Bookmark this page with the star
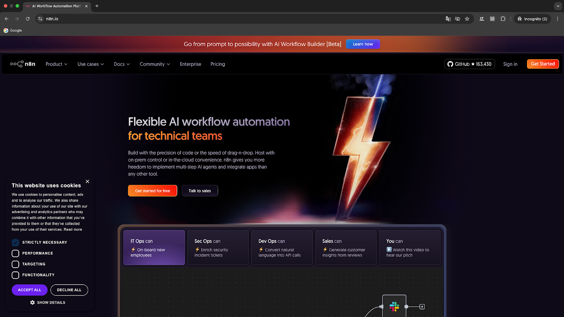564x317 pixels. tap(467, 19)
